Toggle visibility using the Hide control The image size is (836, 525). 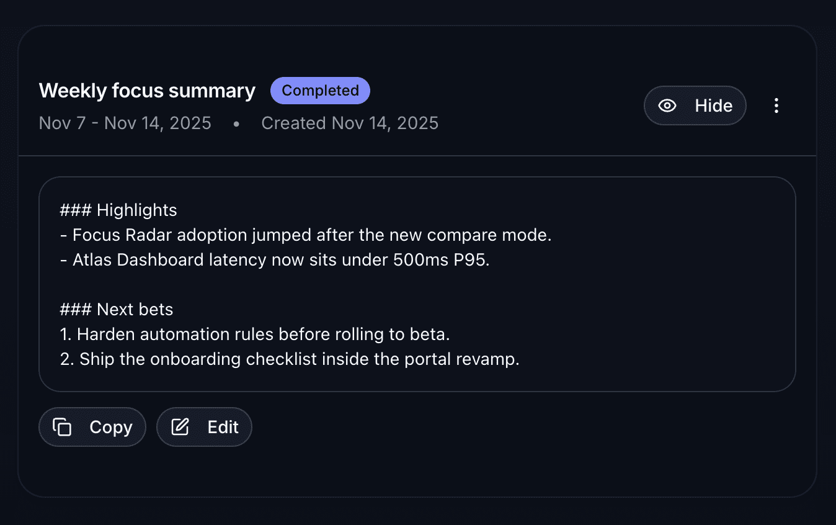click(695, 105)
